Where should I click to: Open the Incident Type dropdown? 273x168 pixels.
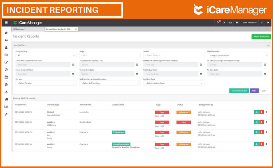pyautogui.click(x=174, y=83)
